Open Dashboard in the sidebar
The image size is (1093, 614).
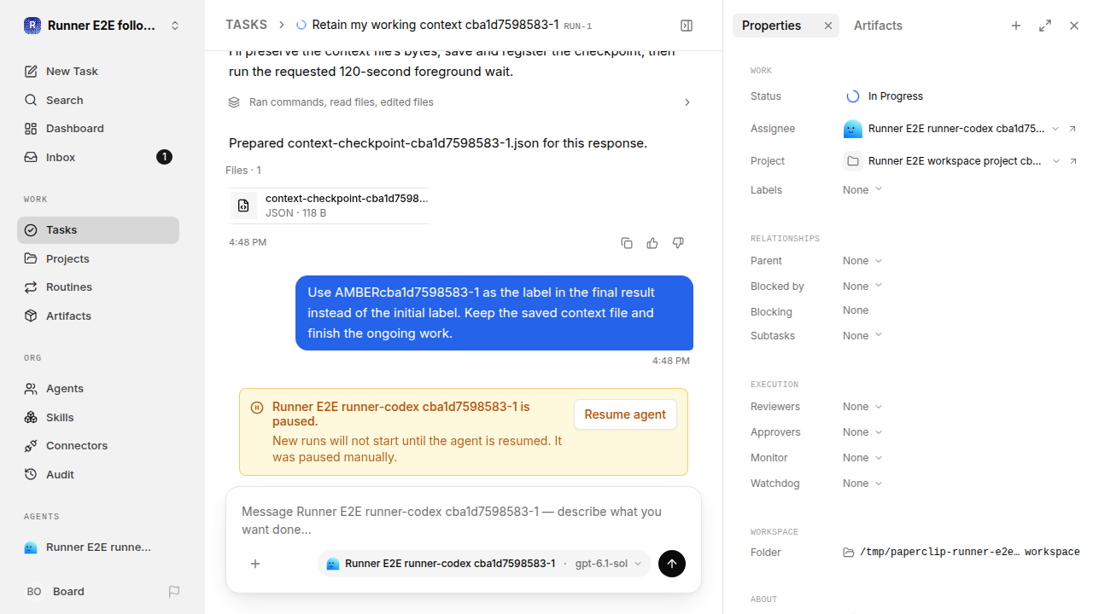point(98,129)
